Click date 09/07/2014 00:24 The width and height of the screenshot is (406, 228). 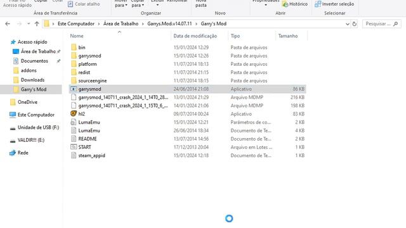[x=191, y=114]
